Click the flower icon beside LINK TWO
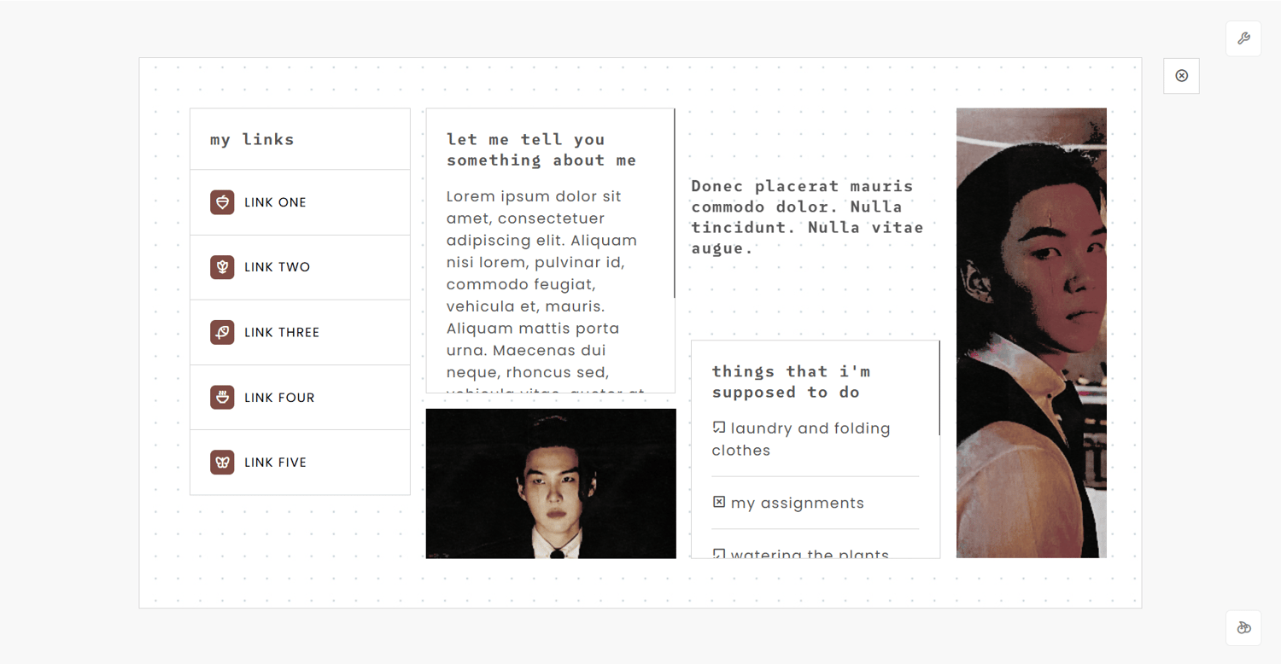1281x664 pixels. 222,267
